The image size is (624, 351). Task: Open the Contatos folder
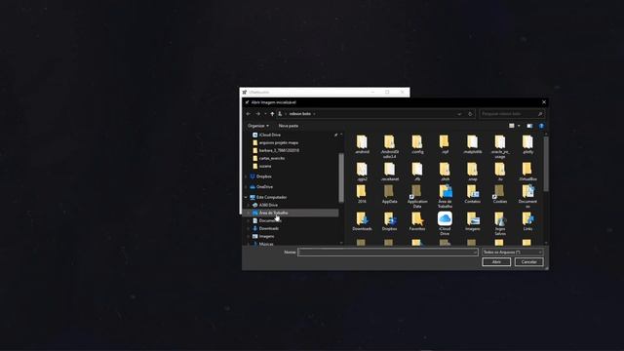[472, 194]
